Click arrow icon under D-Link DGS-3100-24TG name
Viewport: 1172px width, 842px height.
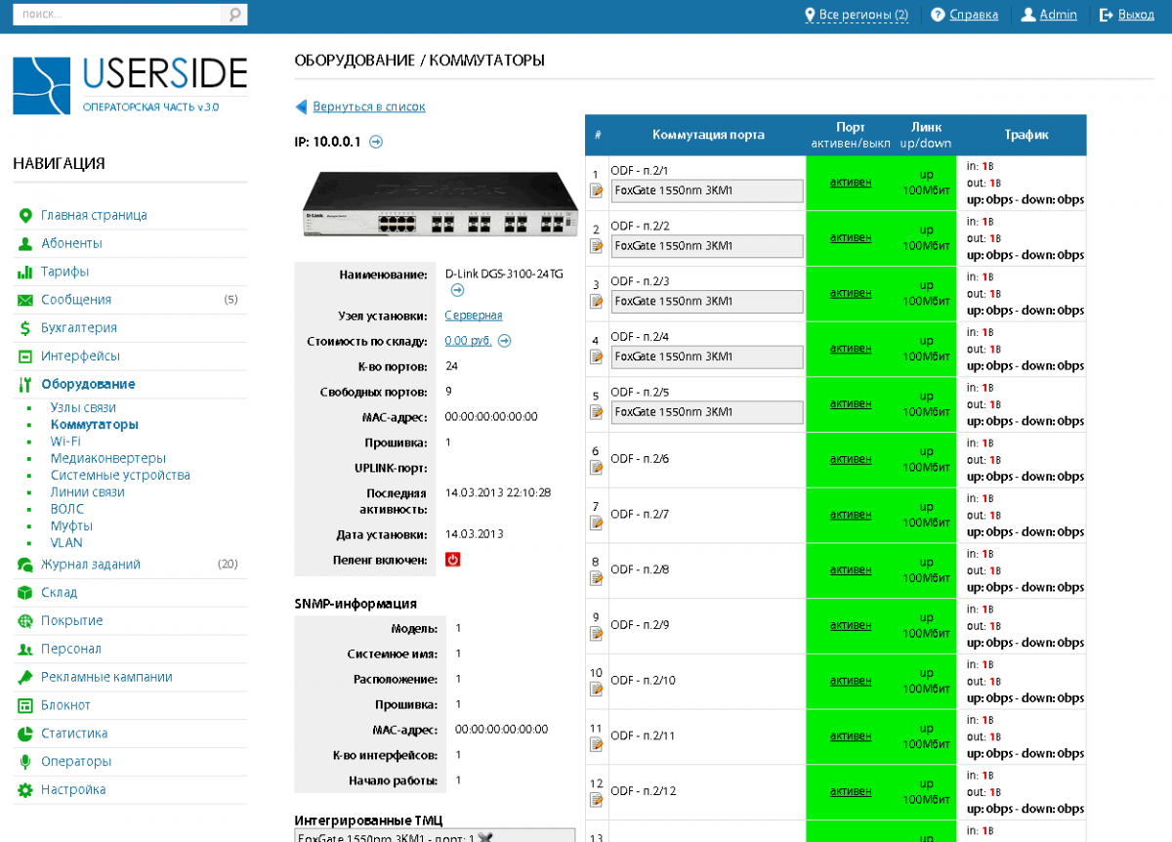point(457,290)
